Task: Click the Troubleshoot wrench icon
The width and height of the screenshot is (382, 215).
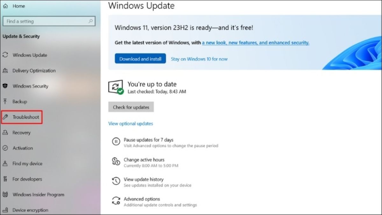Action: tap(5, 117)
